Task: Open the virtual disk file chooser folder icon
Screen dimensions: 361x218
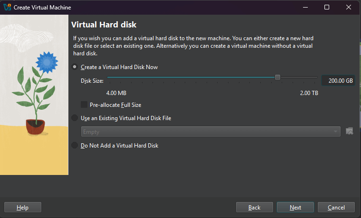Action: (x=350, y=131)
